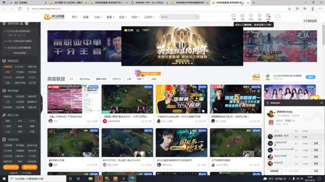Go to 直播 in top navigation

coord(86,17)
